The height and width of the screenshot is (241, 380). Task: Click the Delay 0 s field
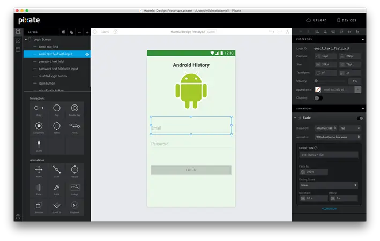344,198
